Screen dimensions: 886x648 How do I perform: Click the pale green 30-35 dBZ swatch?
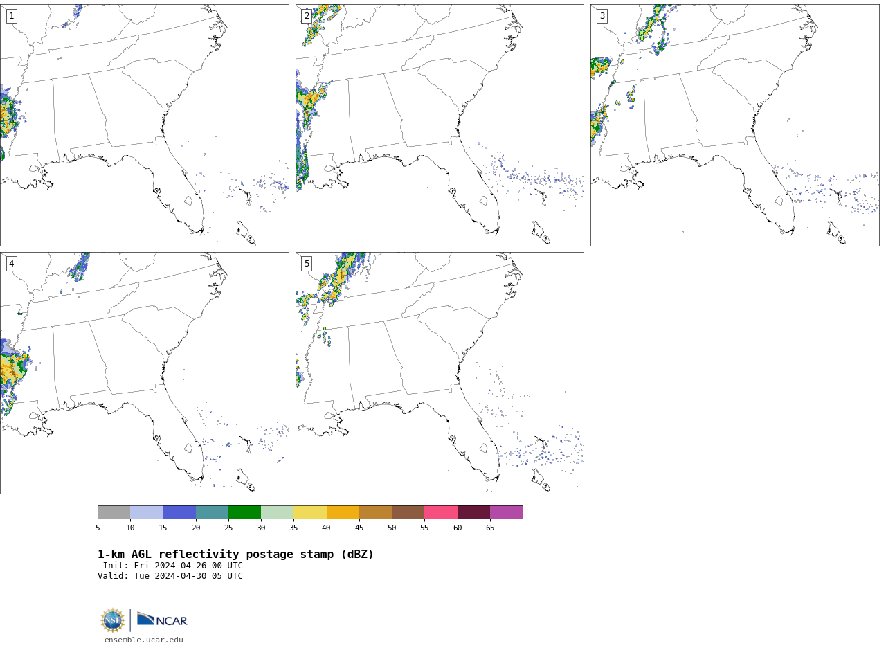(x=277, y=512)
